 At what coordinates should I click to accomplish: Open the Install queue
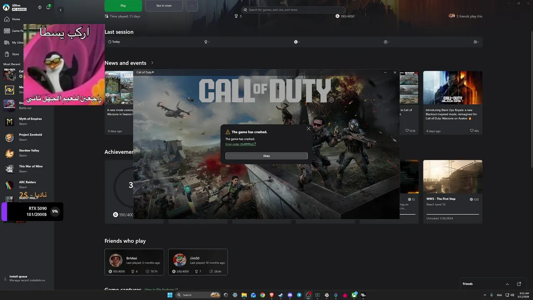pos(25,278)
